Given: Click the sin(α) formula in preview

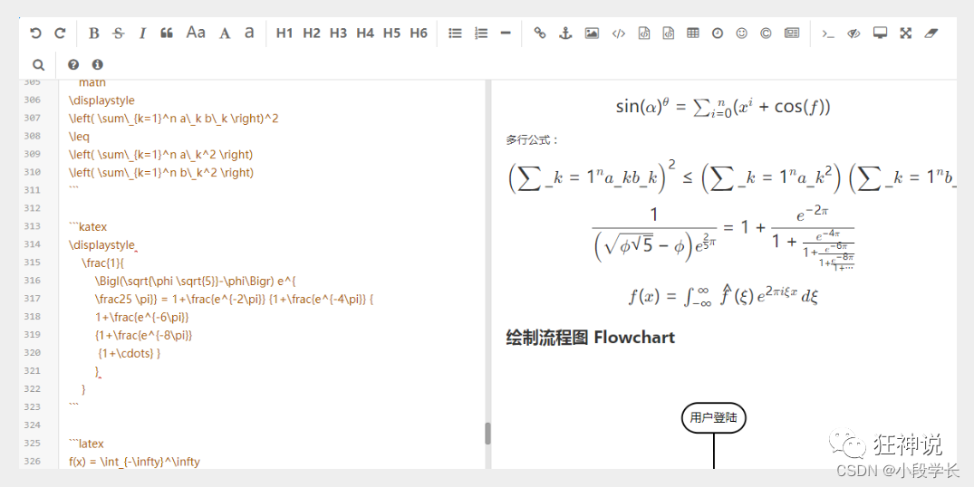Looking at the screenshot, I should [723, 107].
